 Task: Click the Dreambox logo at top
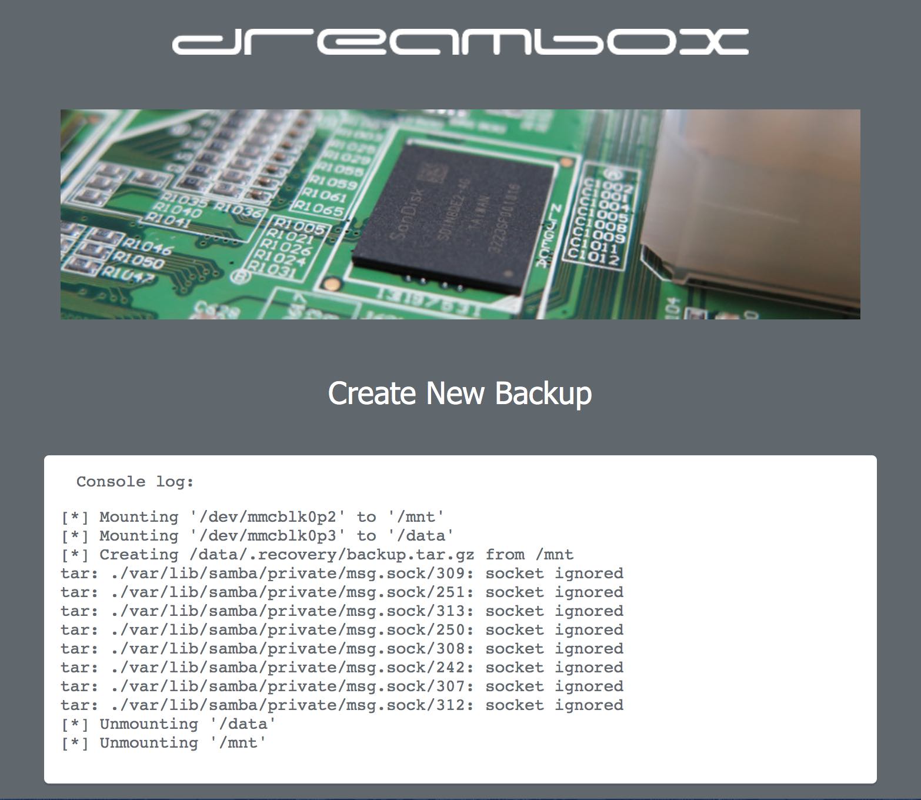pyautogui.click(x=460, y=42)
